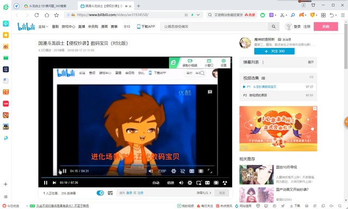Open the main site dropdown menu
Image resolution: width=348 pixels, height=209 pixels.
43,27
